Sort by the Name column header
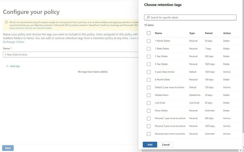This screenshot has width=244, height=152. 158,33
